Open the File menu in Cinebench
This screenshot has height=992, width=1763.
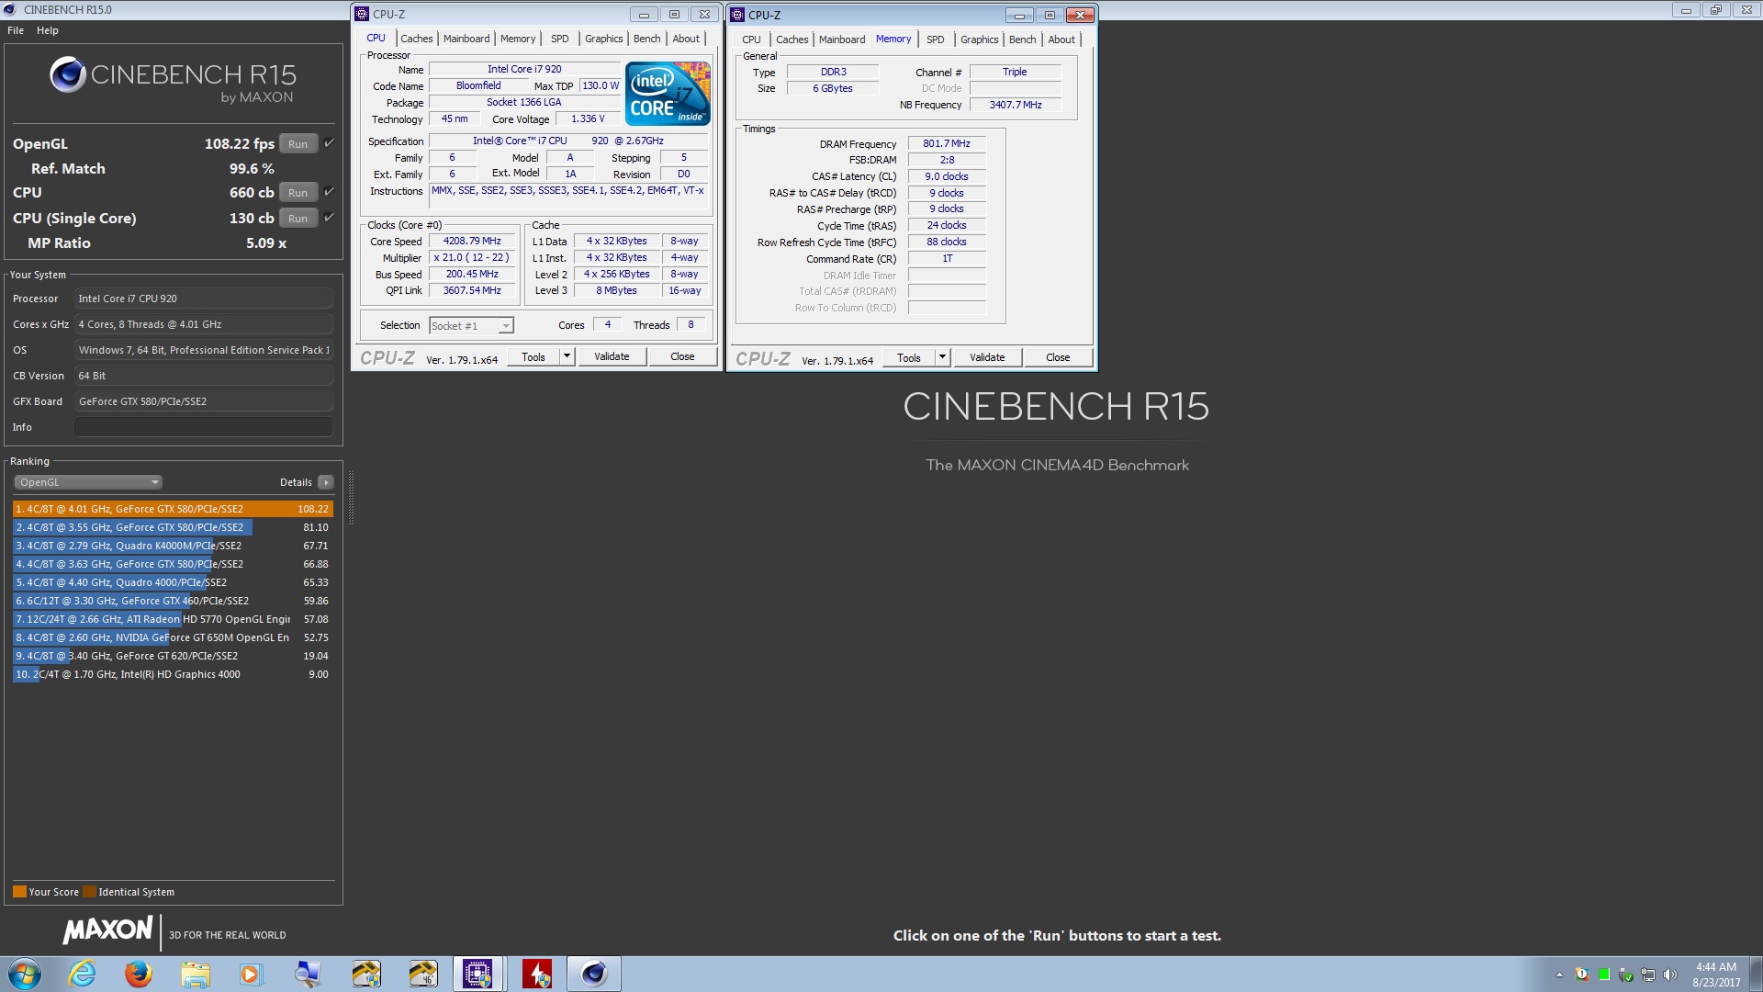pyautogui.click(x=16, y=30)
